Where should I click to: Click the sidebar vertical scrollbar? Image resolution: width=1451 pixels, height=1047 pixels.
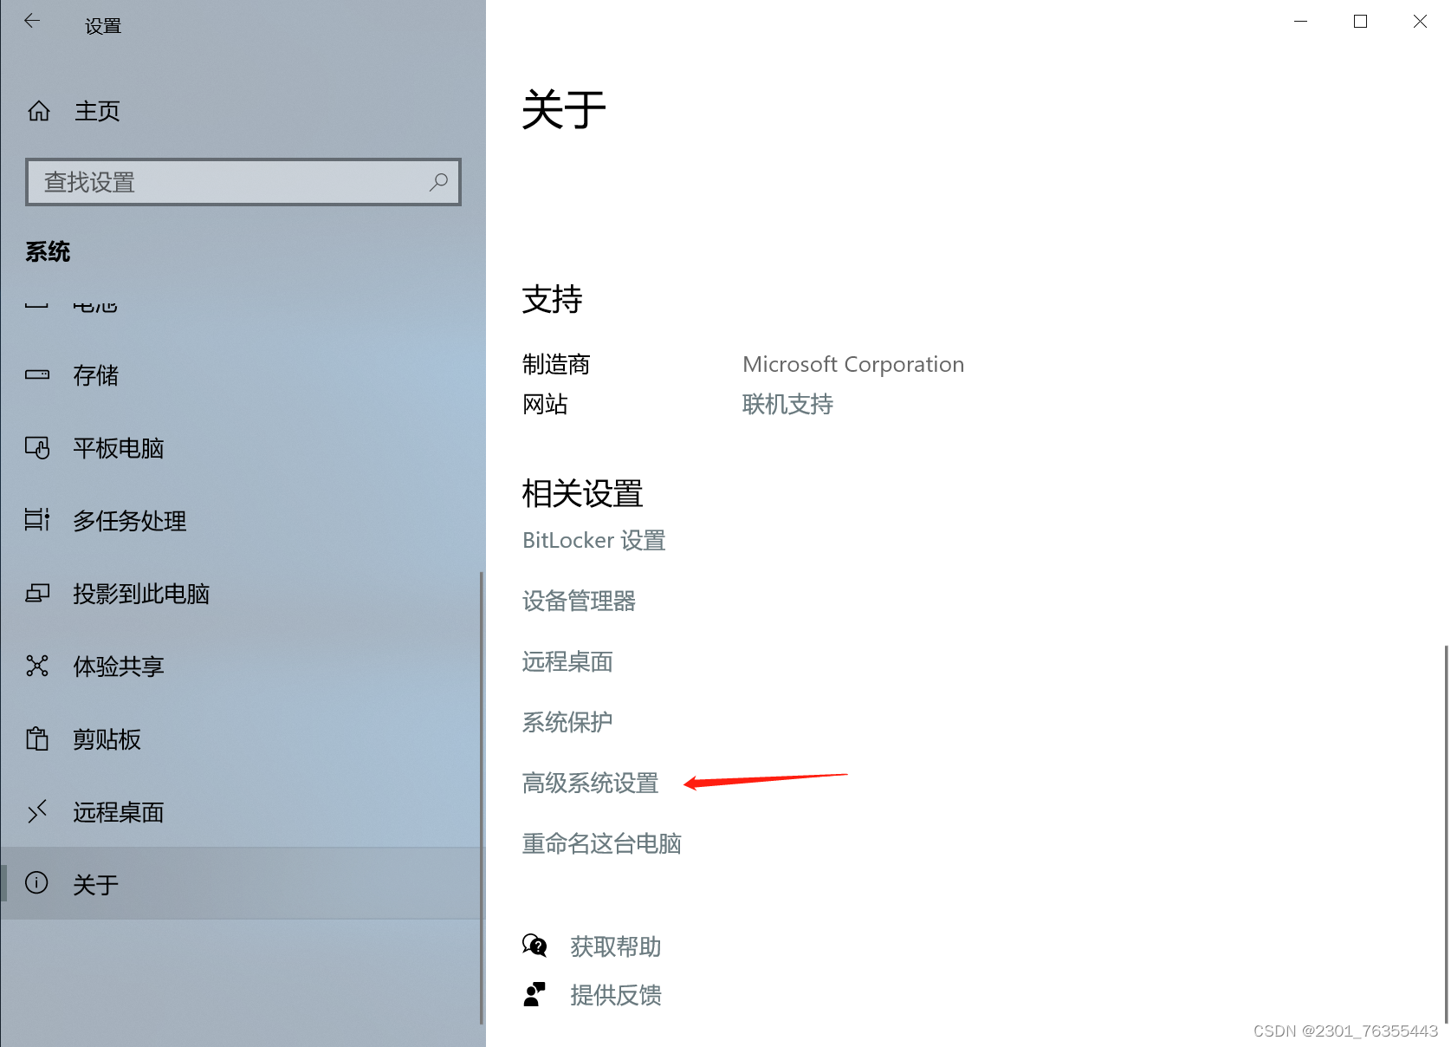(x=482, y=797)
